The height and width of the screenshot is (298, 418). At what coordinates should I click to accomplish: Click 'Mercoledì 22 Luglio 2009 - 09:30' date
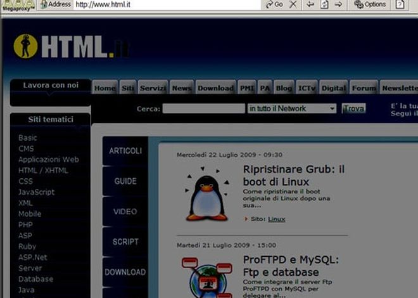[x=229, y=155]
